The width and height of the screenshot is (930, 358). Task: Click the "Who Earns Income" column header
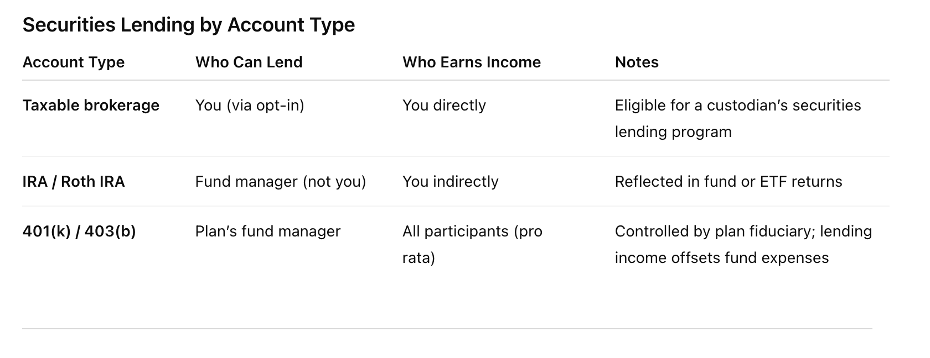pyautogui.click(x=471, y=62)
